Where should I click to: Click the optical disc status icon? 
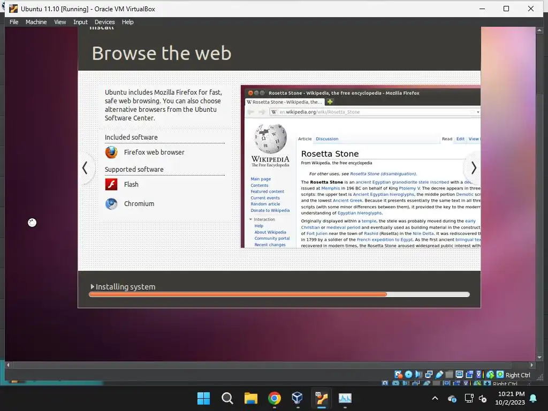pyautogui.click(x=408, y=375)
